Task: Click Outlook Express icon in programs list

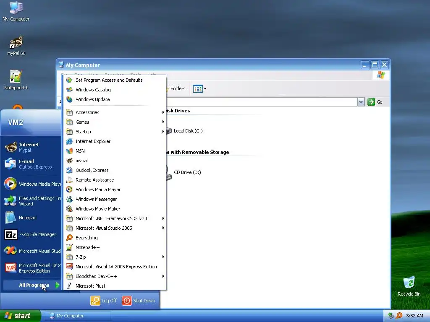Action: click(x=69, y=170)
